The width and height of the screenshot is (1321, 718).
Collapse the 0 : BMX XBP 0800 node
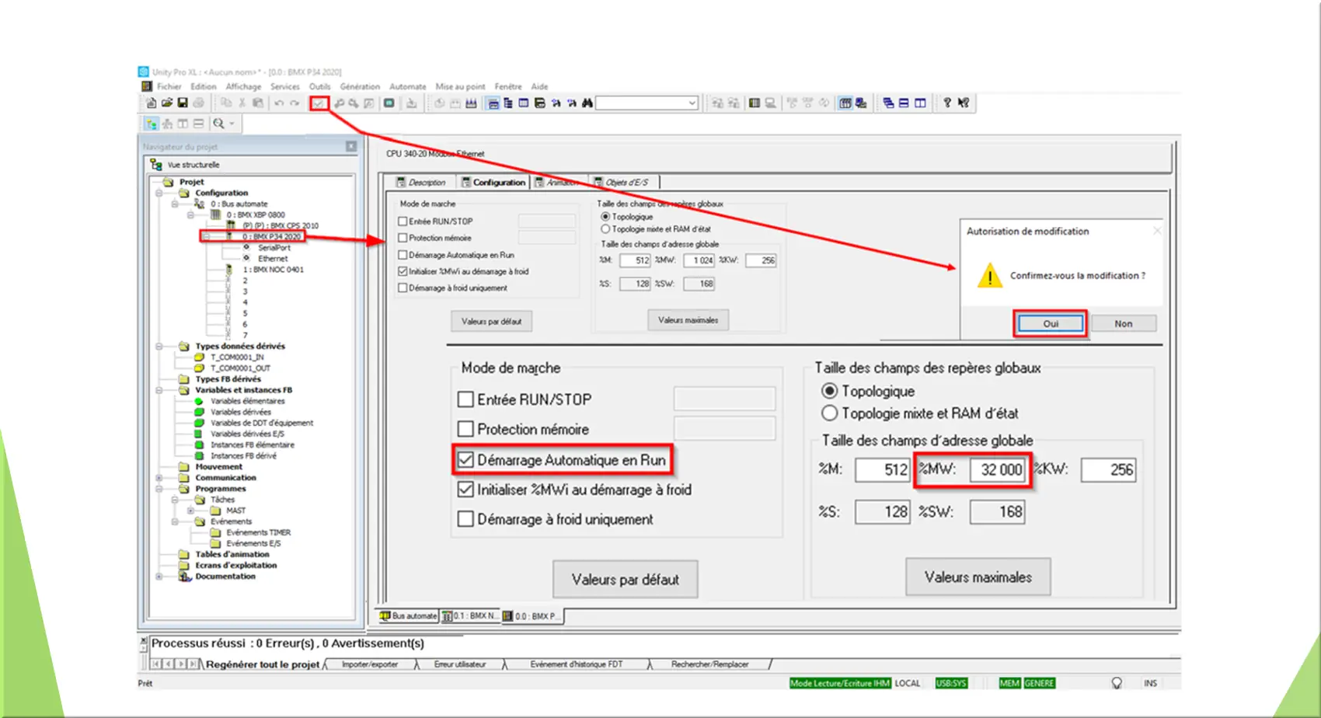(190, 214)
